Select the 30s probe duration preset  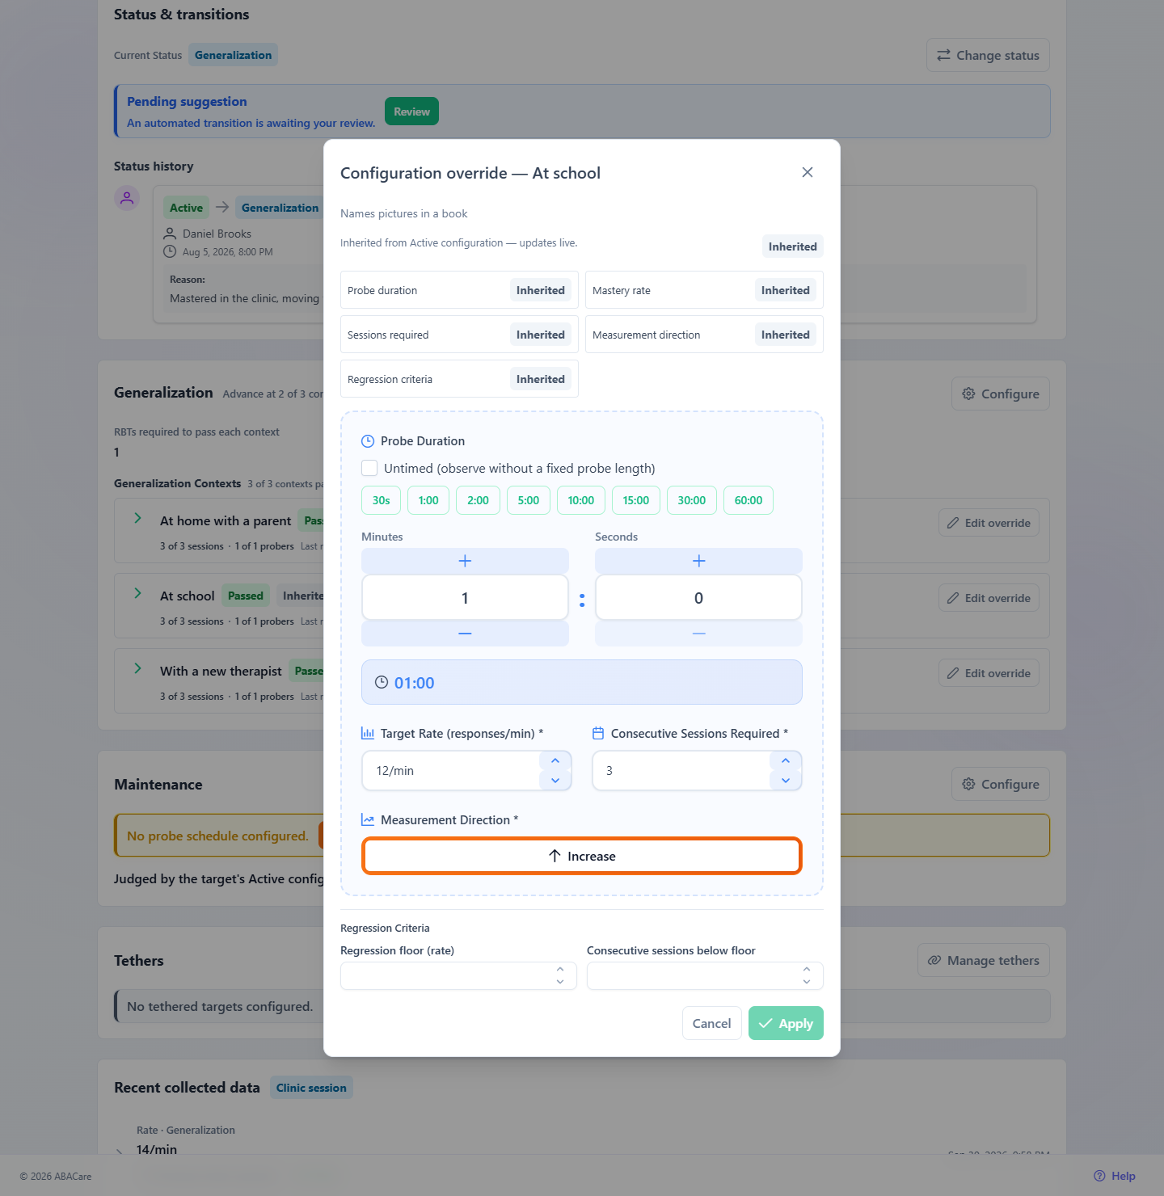coord(382,500)
